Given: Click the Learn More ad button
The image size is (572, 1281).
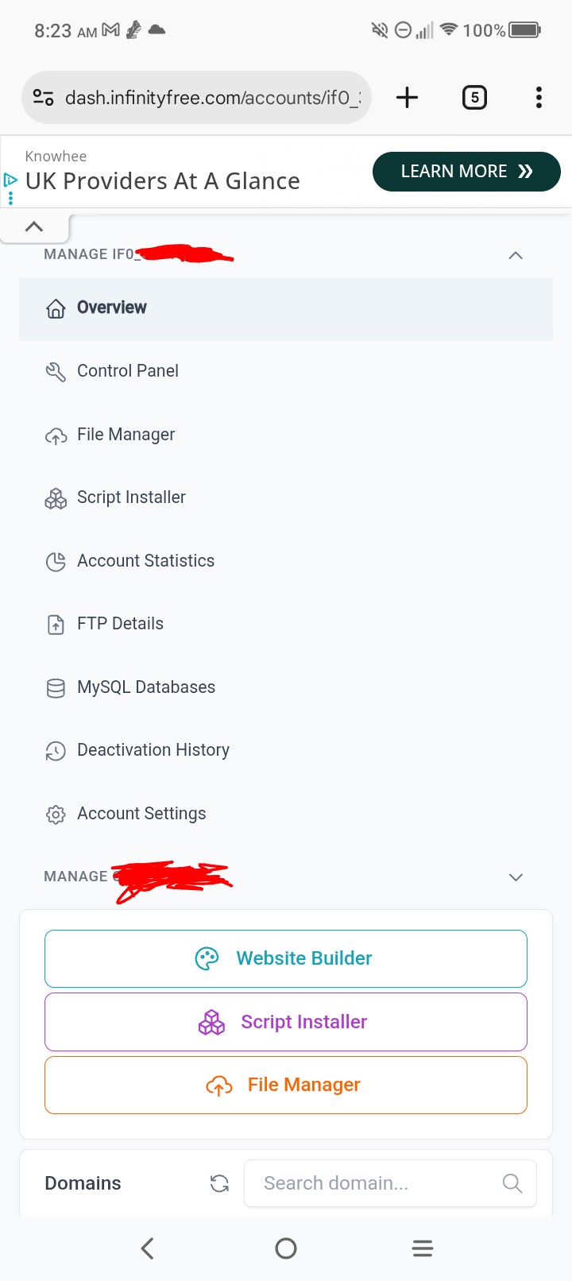Looking at the screenshot, I should [x=466, y=172].
